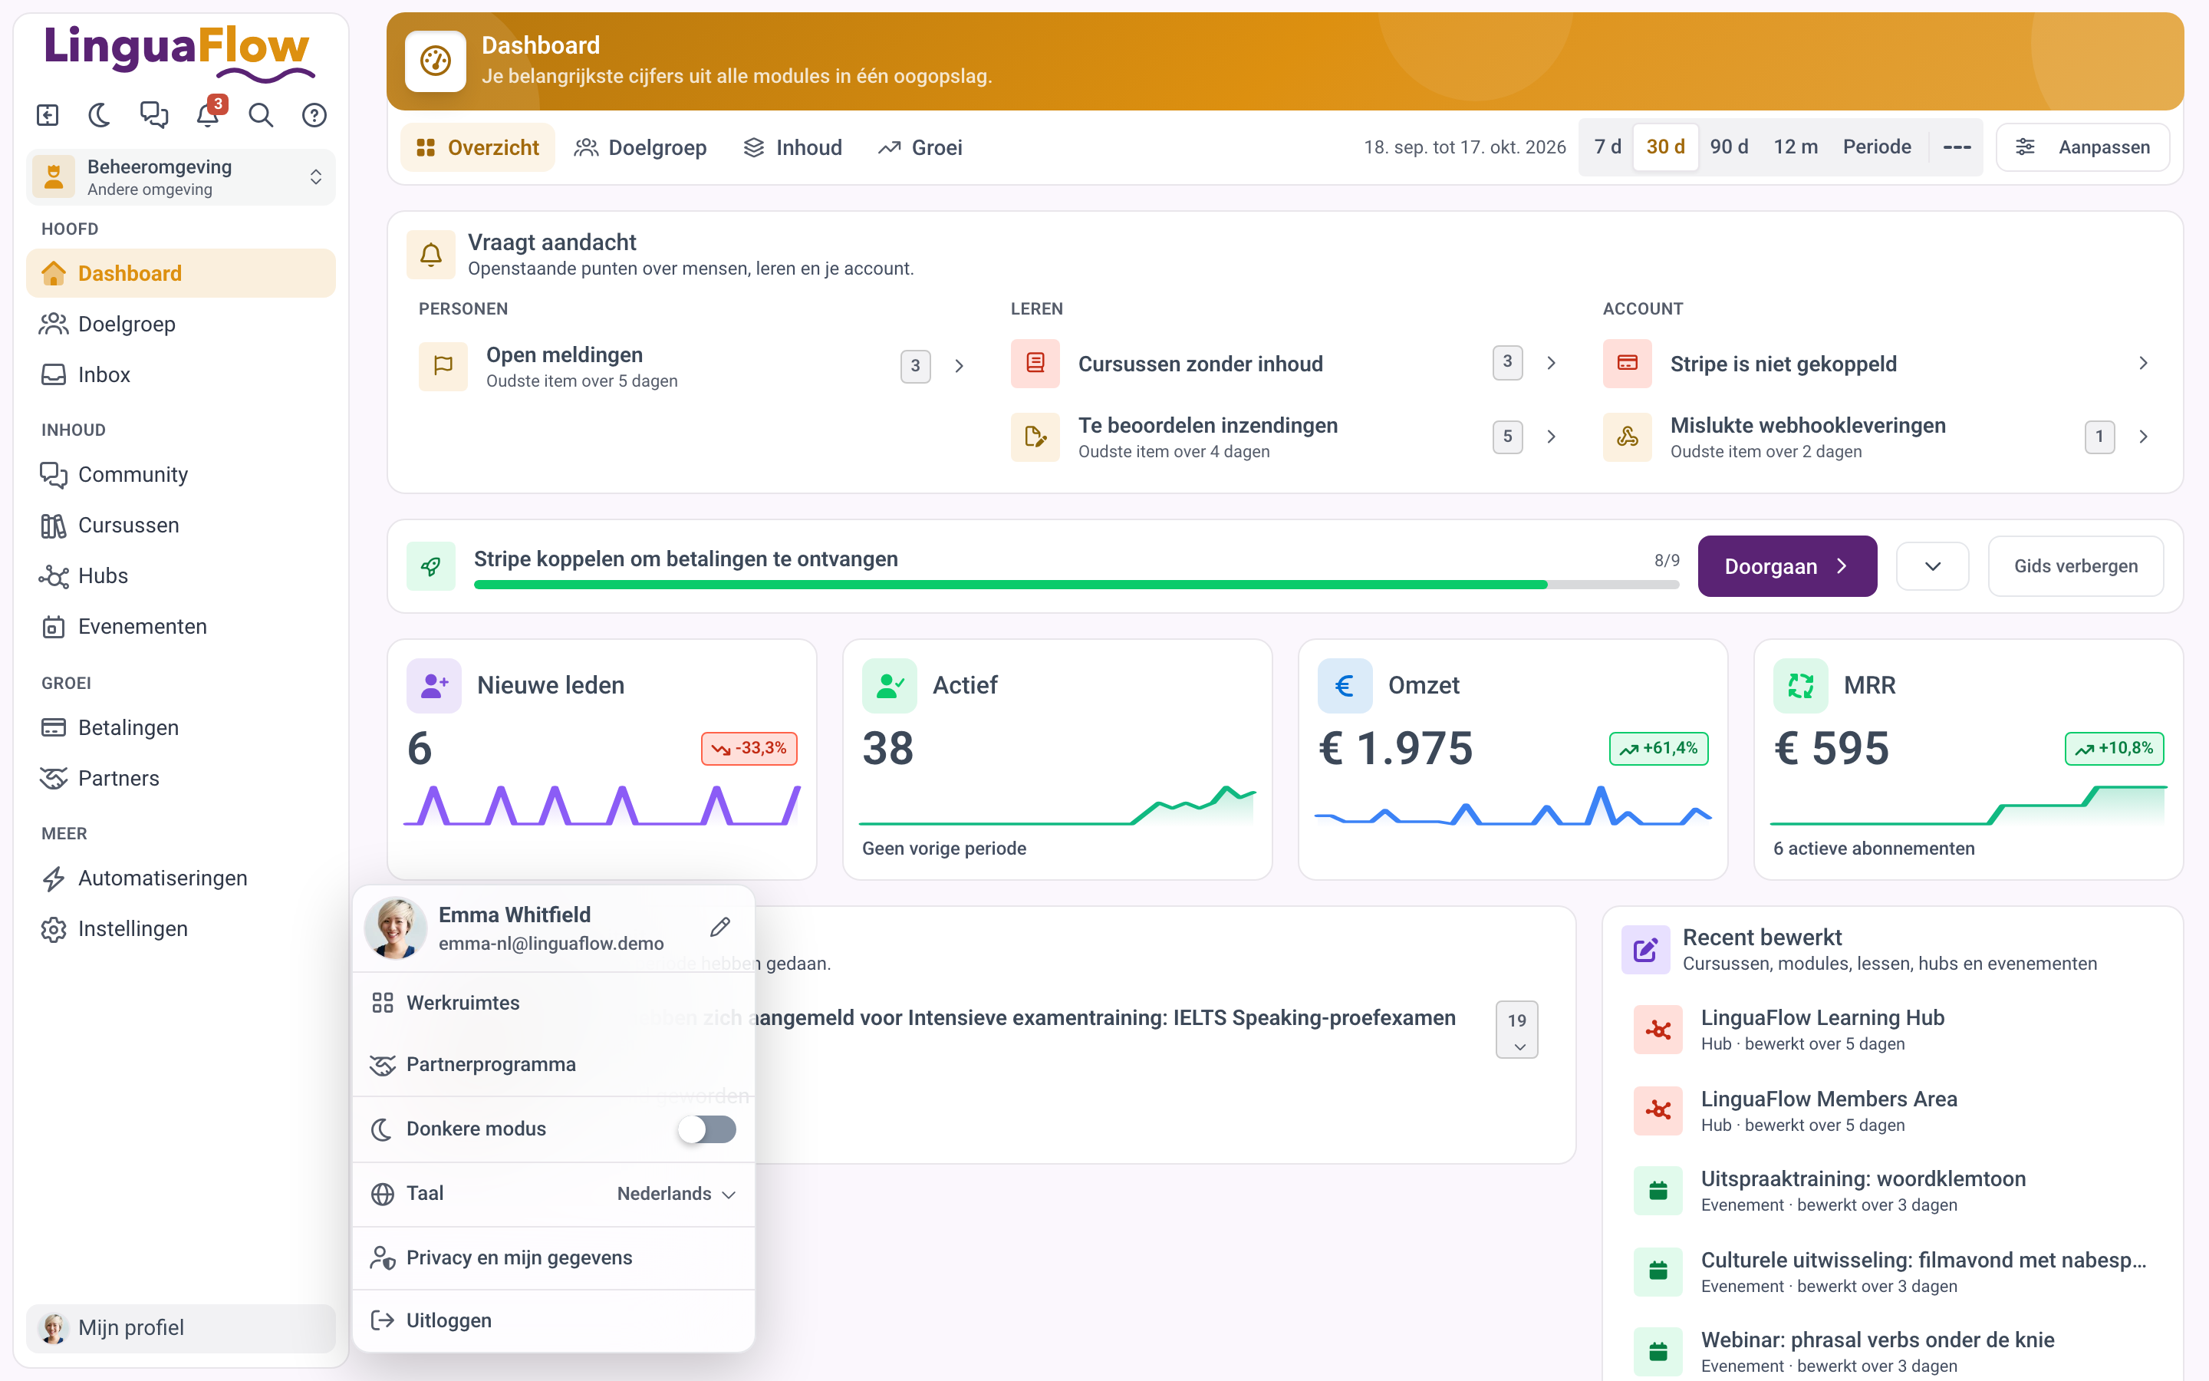Open the chat messages icon
Screen dimensions: 2209x1381
point(153,115)
